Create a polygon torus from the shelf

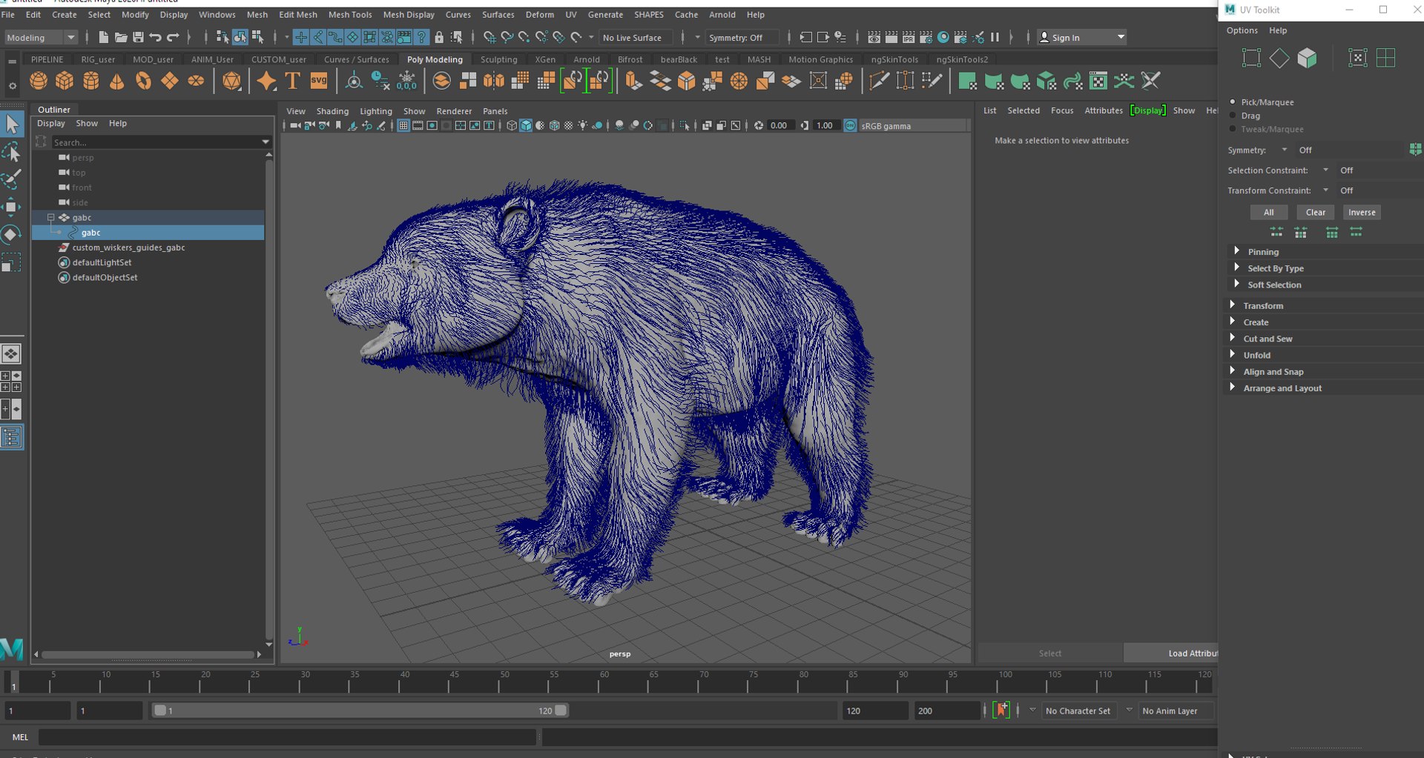point(143,81)
